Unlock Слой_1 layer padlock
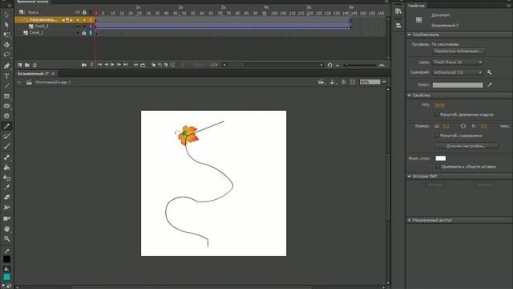This screenshot has width=513, height=289. click(x=84, y=33)
